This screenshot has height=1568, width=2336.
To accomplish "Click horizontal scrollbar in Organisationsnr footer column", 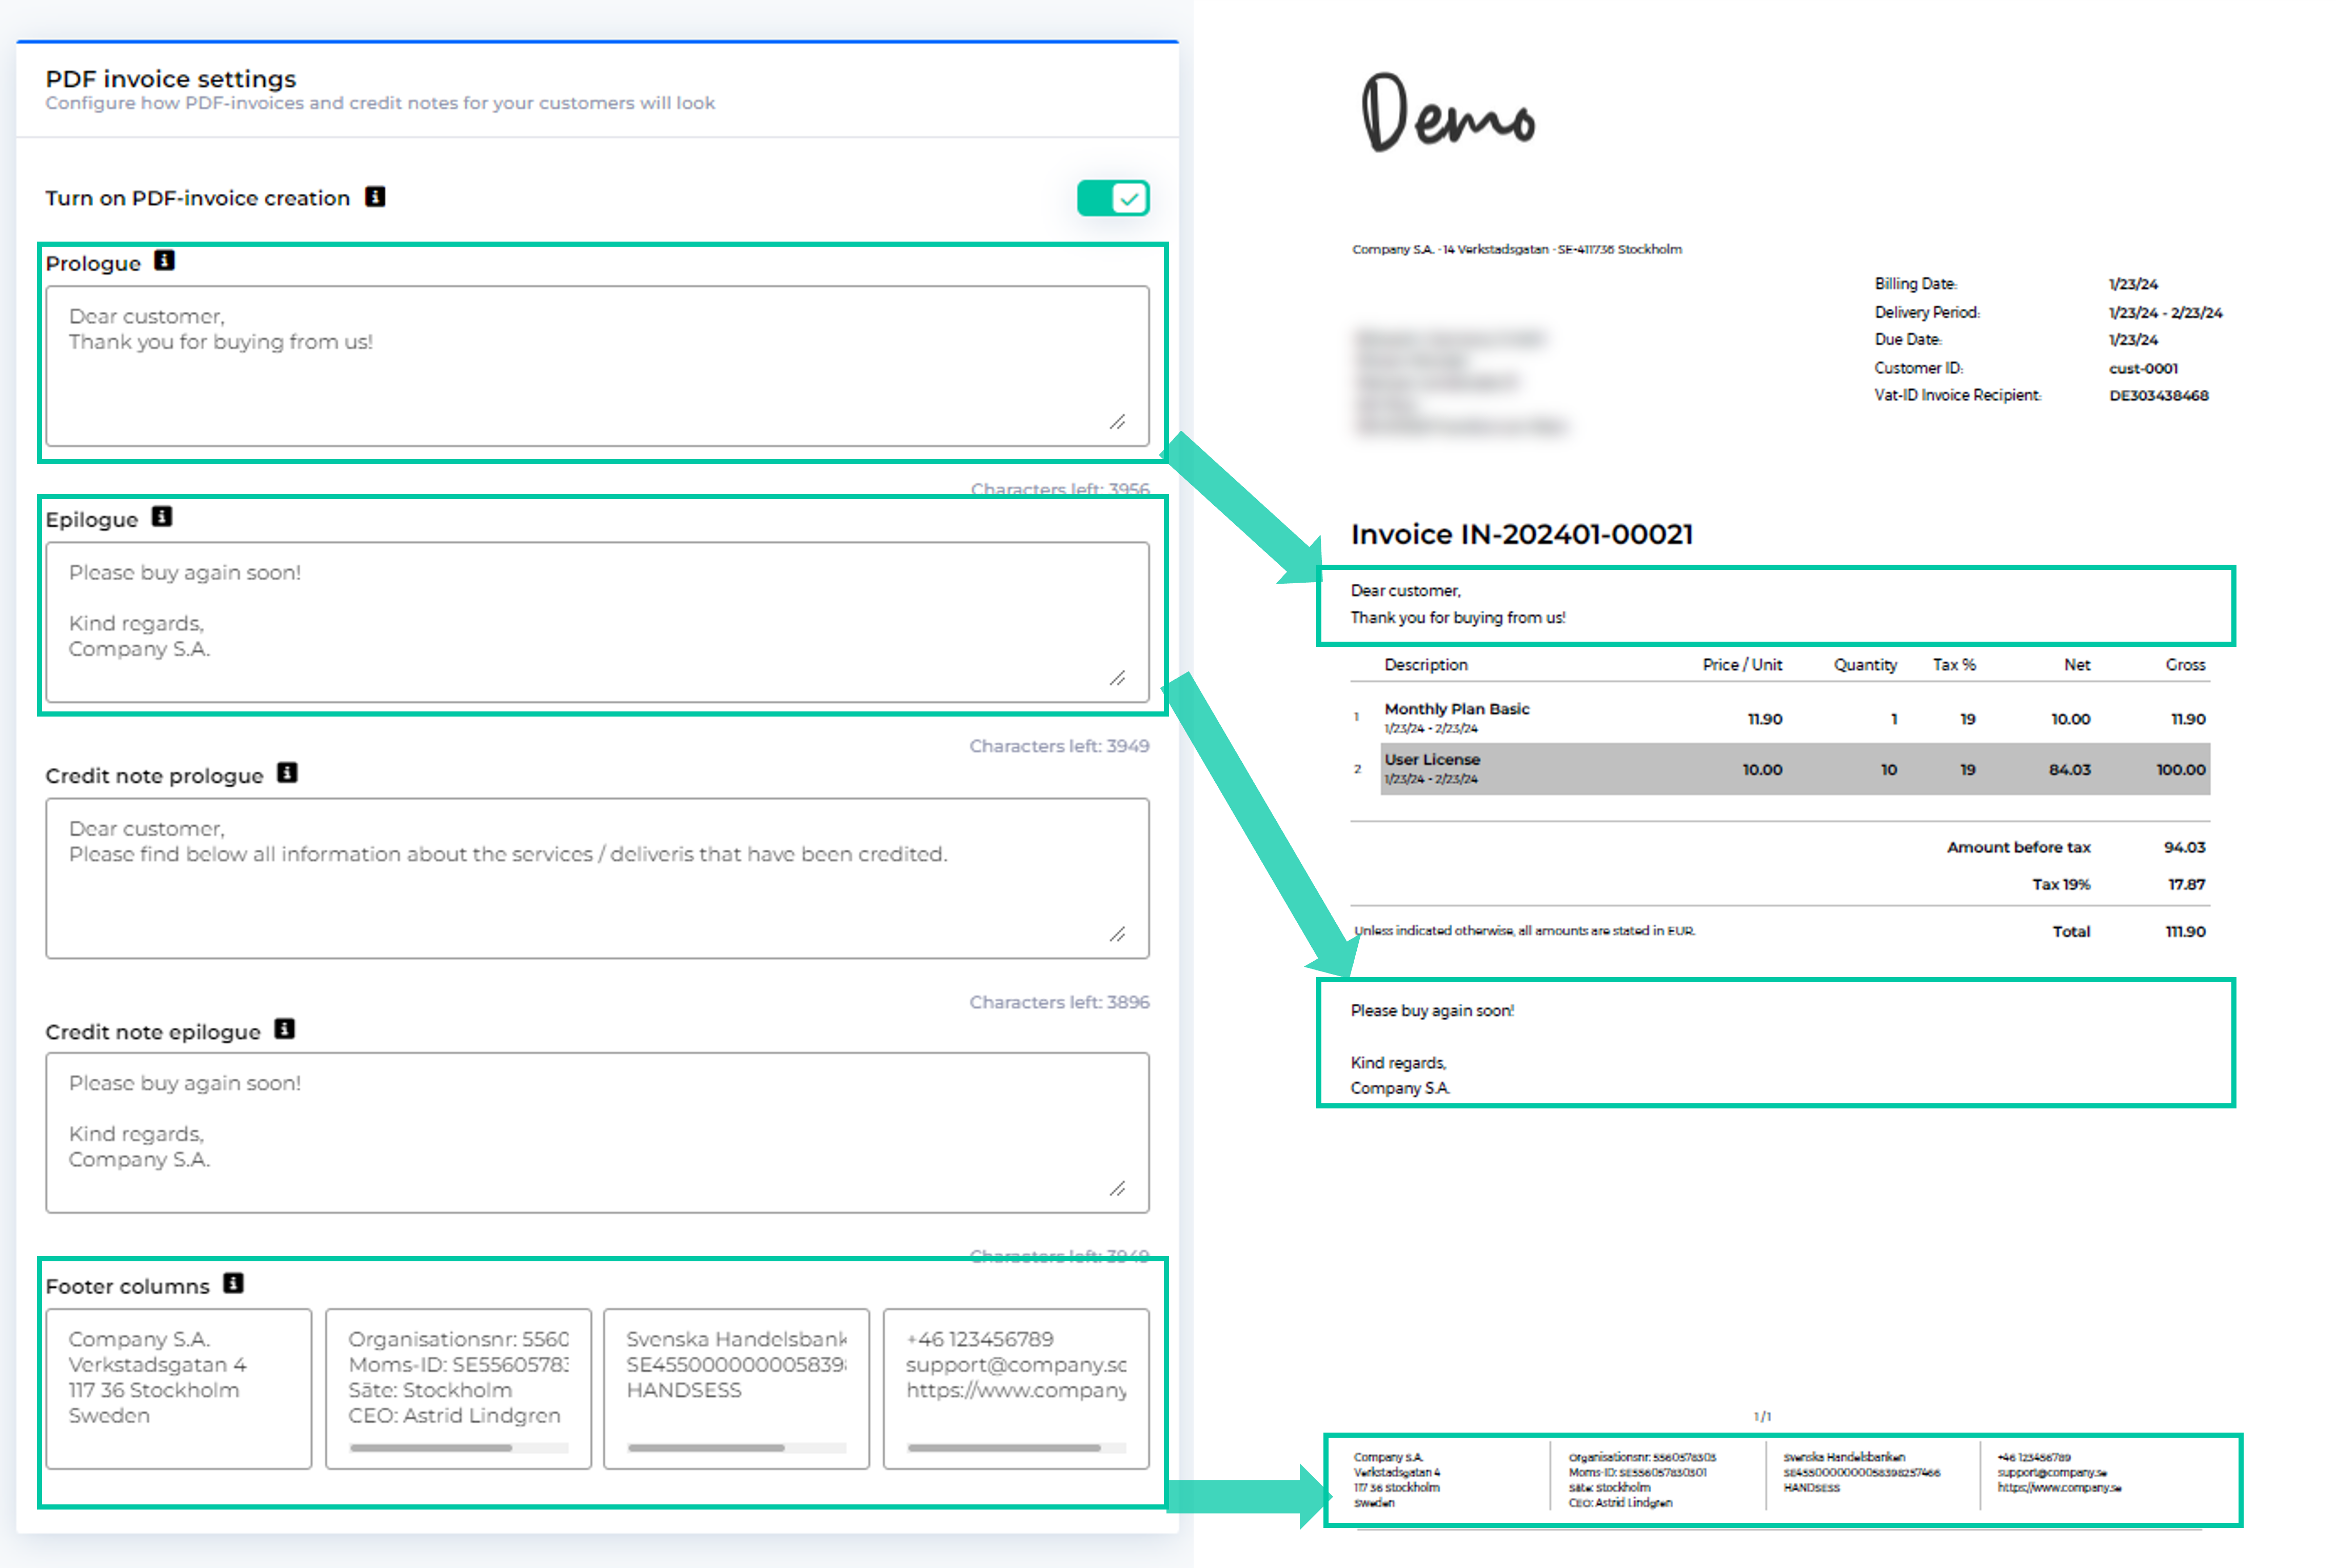I will [x=431, y=1448].
